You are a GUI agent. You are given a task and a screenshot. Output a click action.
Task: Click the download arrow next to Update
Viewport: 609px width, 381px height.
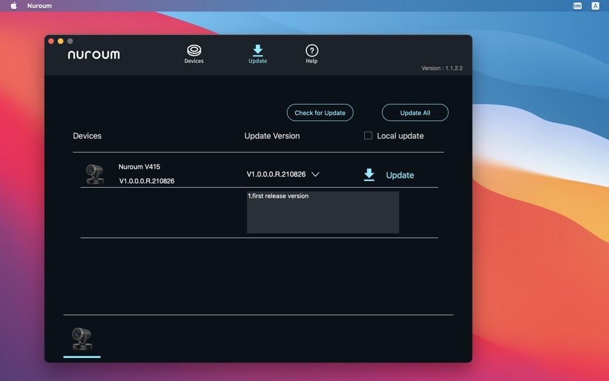[x=369, y=173]
